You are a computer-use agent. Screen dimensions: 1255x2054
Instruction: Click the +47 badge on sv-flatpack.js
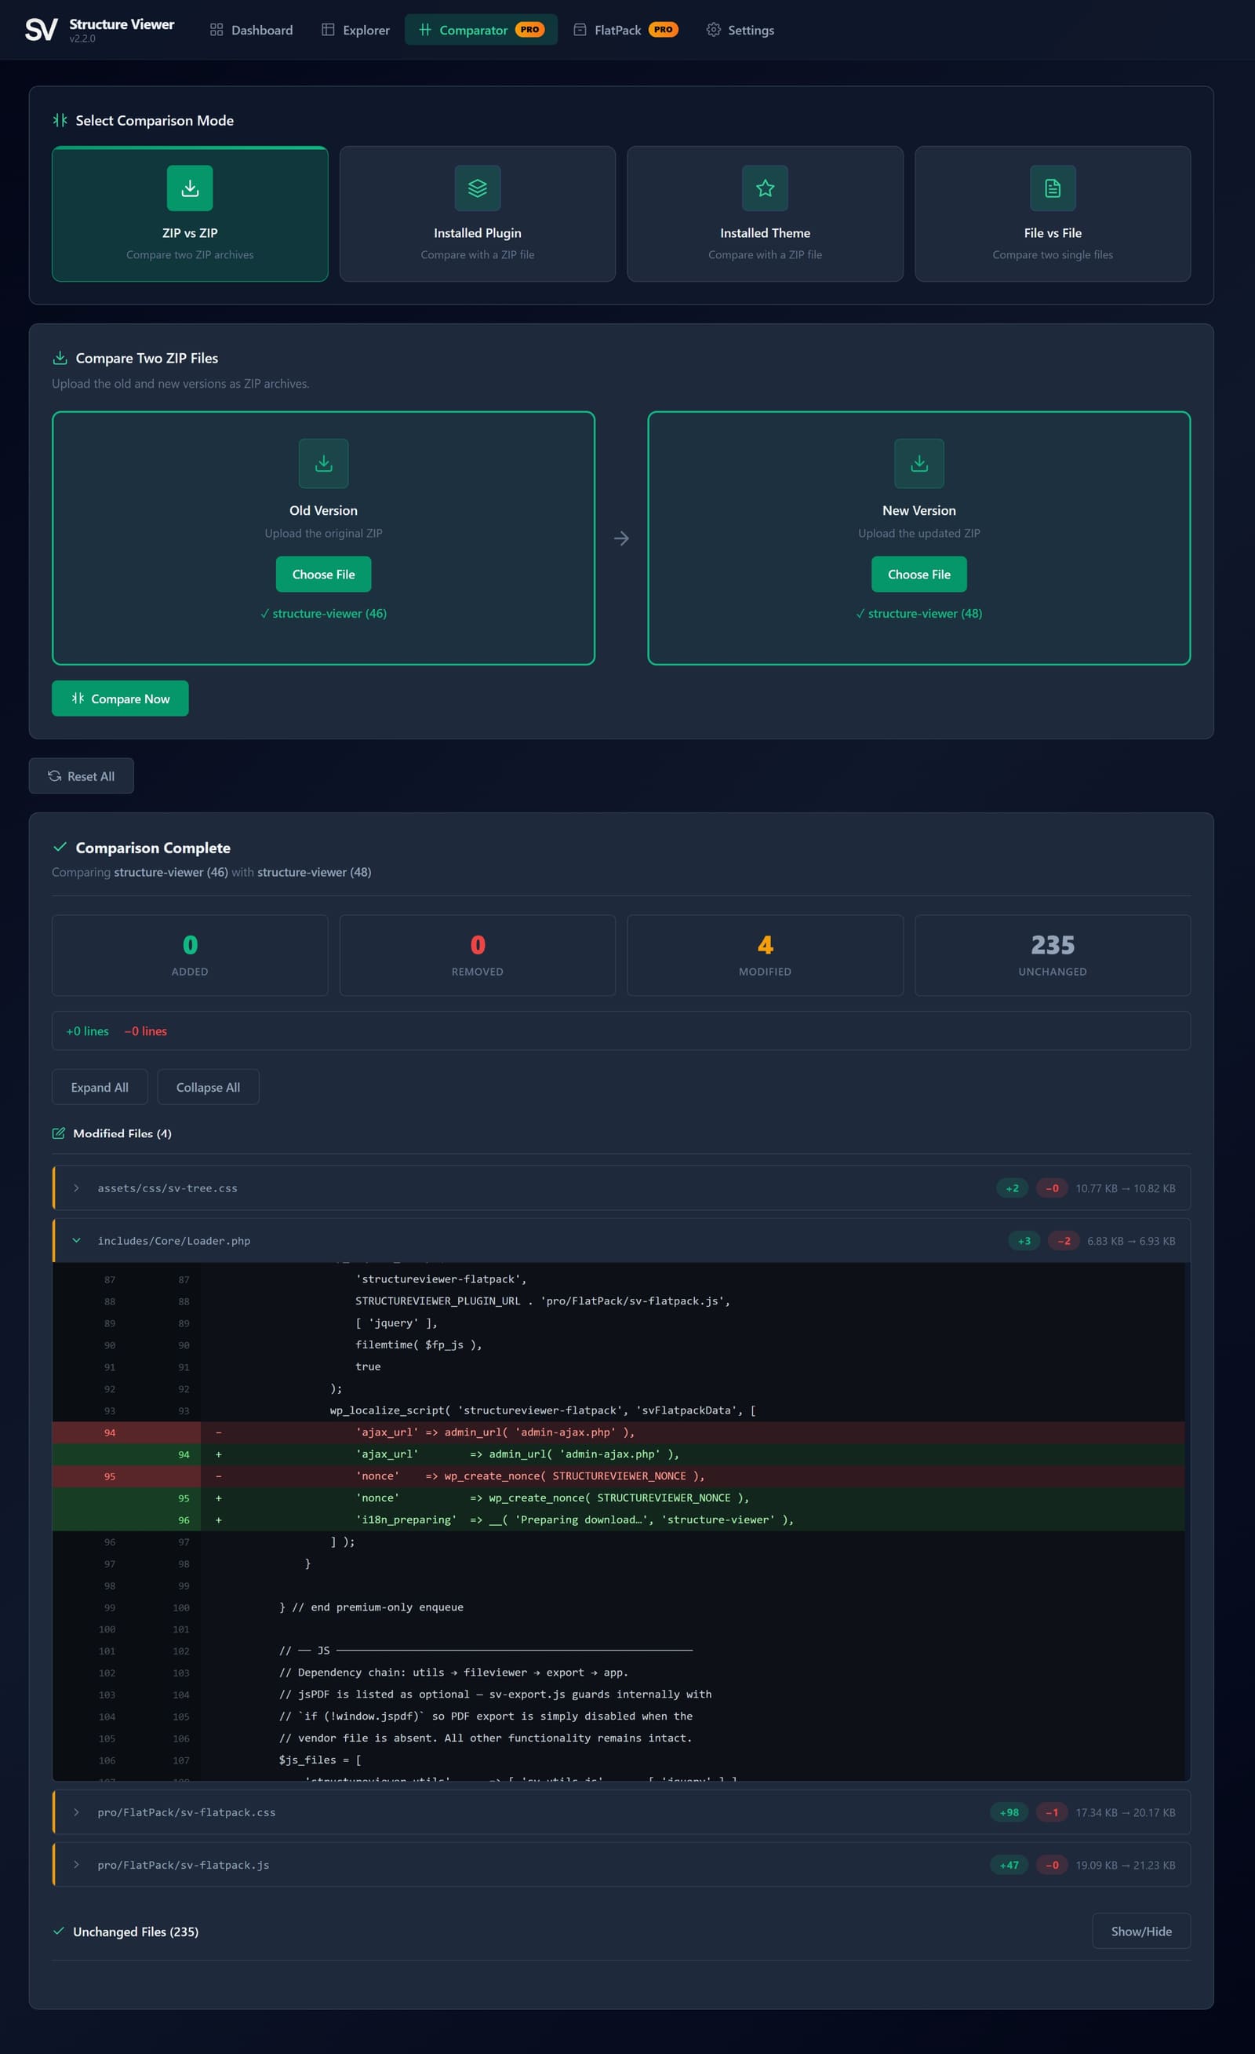[x=1009, y=1865]
